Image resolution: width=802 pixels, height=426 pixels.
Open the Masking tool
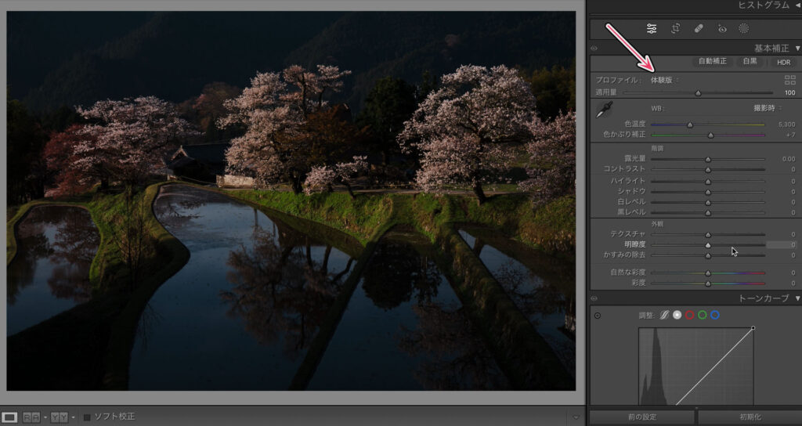coord(744,29)
